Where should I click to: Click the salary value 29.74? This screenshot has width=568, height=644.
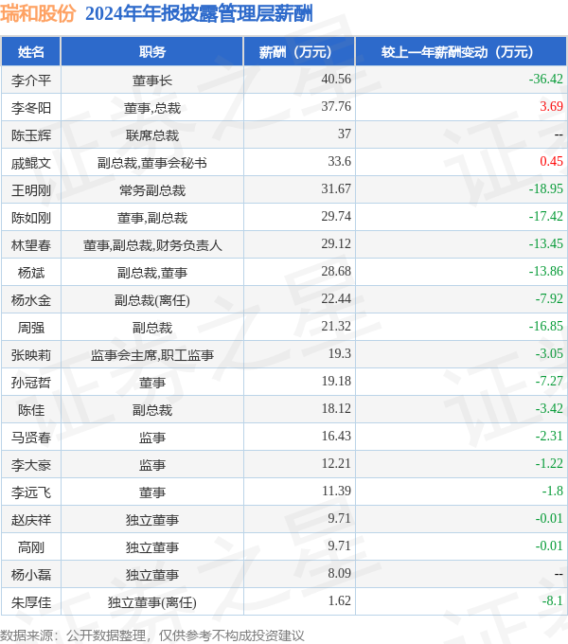pos(336,216)
